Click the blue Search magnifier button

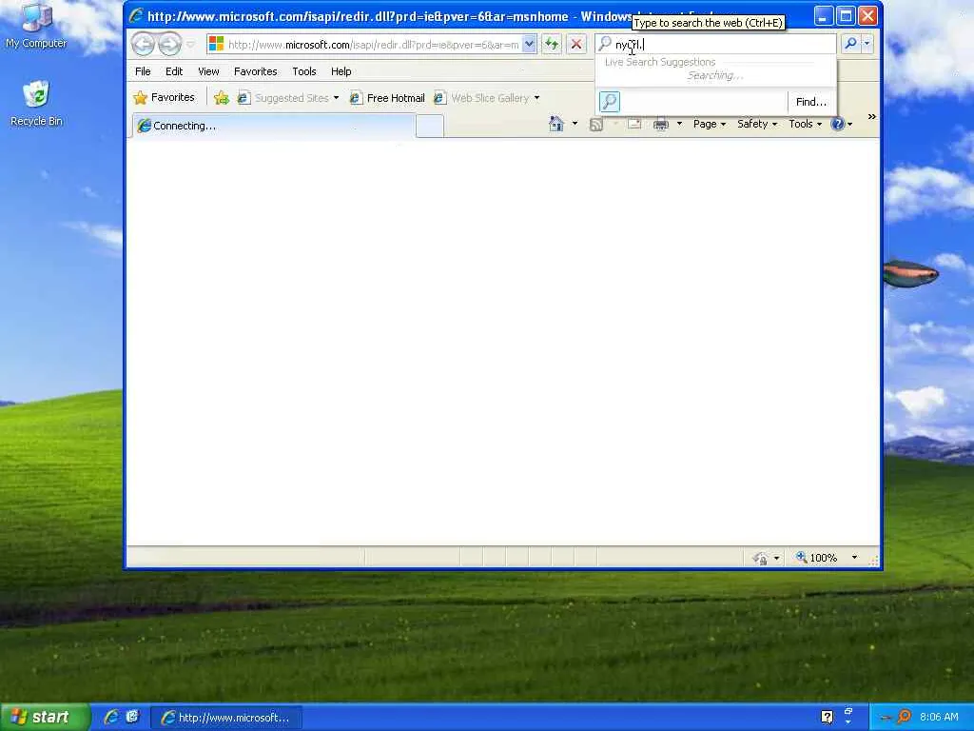click(x=850, y=44)
